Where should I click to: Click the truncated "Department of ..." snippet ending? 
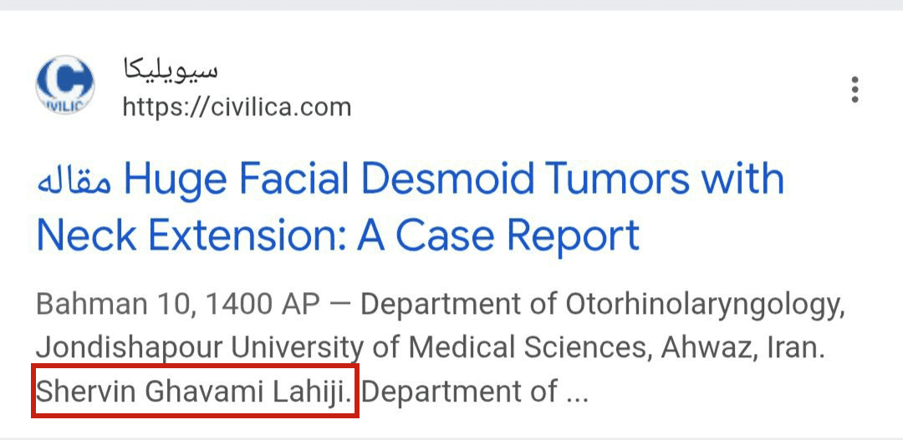(475, 391)
